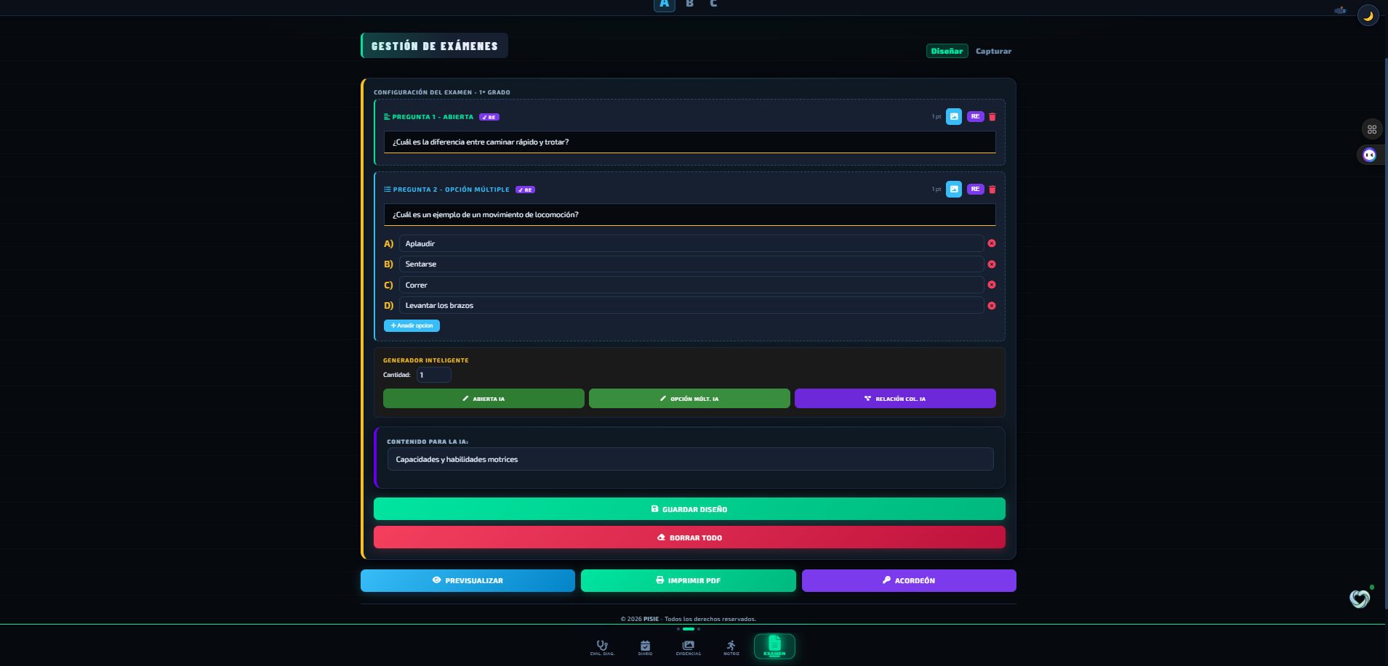Viewport: 1388px width, 666px height.
Task: Mark option B as the correct answer
Action: tap(388, 264)
